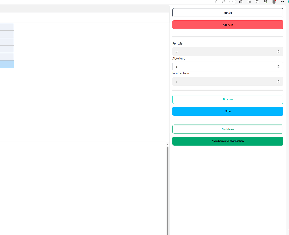Click the Zurück button
Viewport: 289px width, 235px height.
pyautogui.click(x=228, y=12)
